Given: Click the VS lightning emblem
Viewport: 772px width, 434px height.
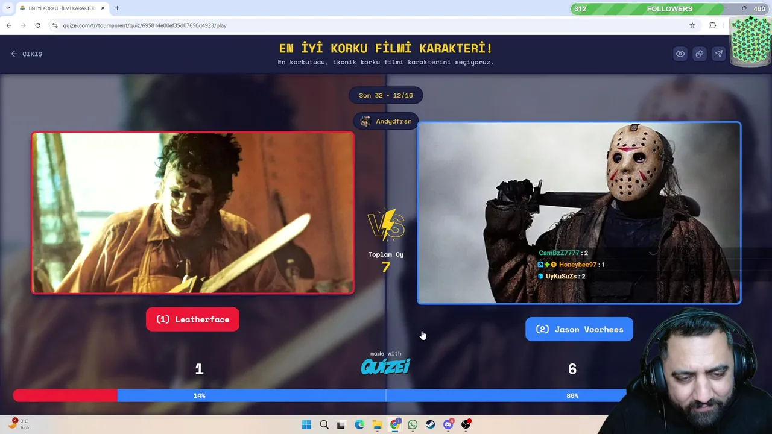Looking at the screenshot, I should [386, 225].
